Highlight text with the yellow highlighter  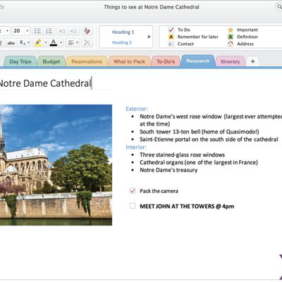click(x=38, y=42)
